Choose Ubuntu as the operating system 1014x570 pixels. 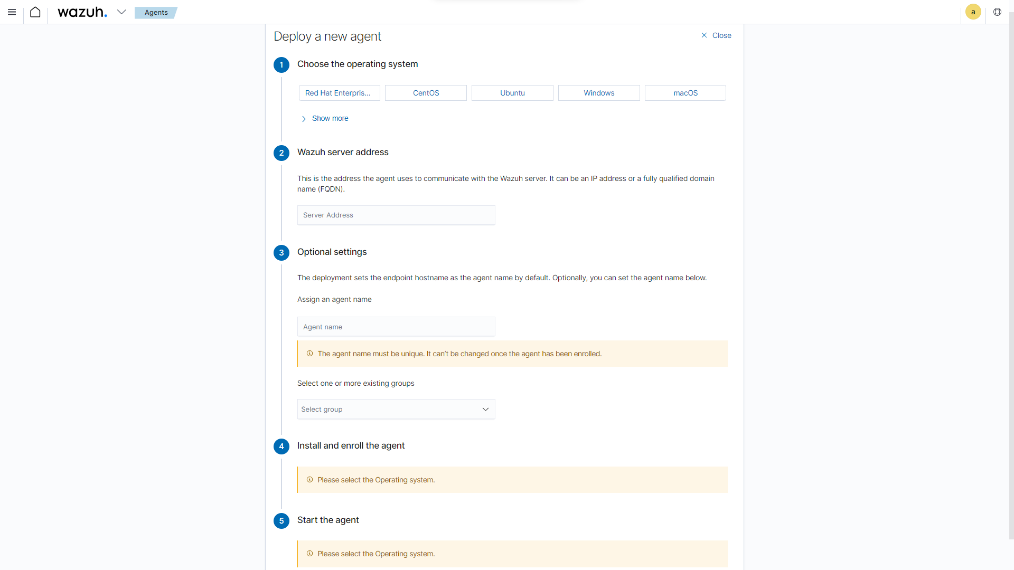(512, 93)
